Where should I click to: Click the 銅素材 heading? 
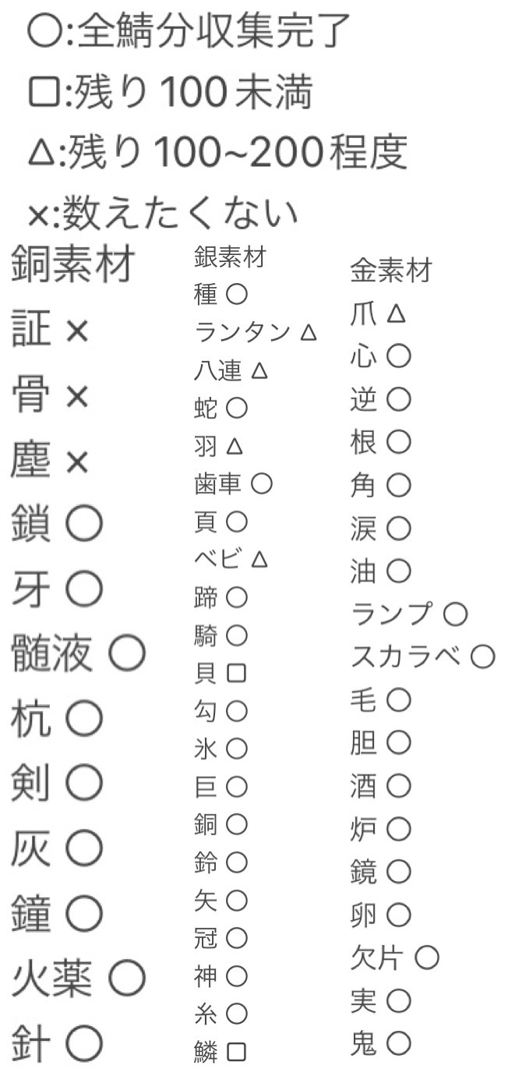[x=73, y=266]
